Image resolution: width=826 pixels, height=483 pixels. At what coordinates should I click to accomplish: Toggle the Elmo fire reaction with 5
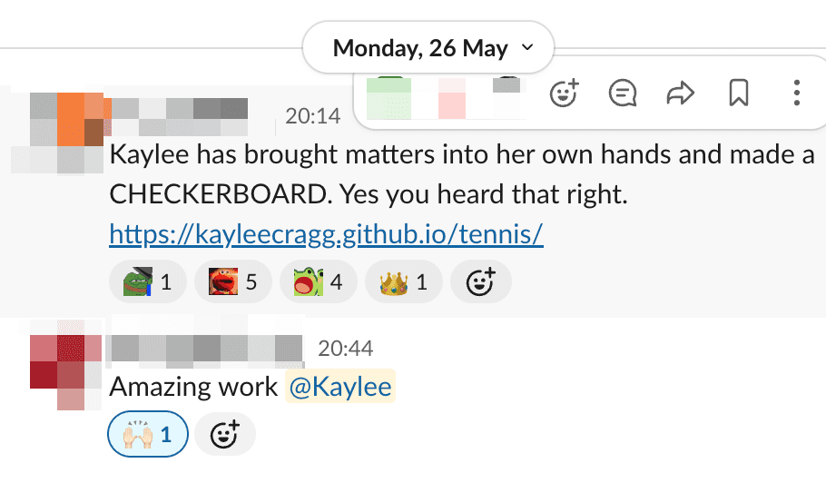[233, 283]
